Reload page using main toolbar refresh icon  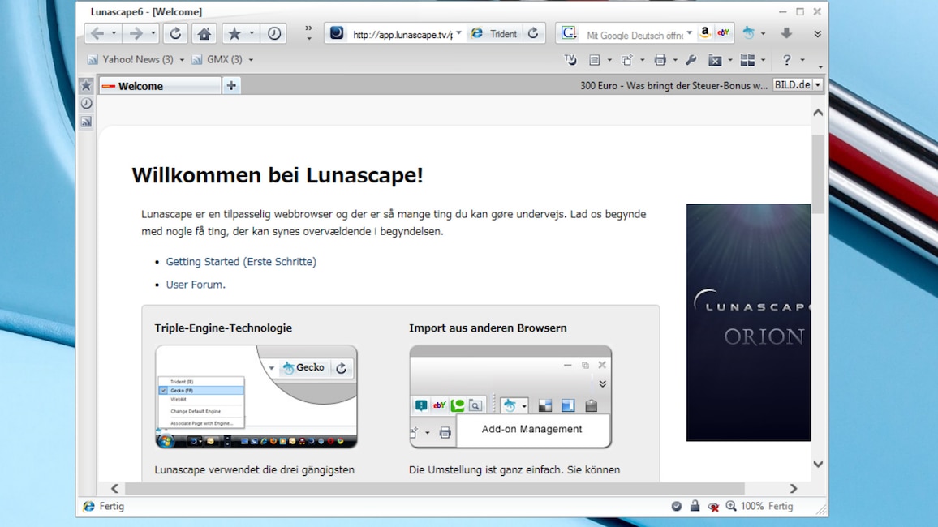point(175,33)
